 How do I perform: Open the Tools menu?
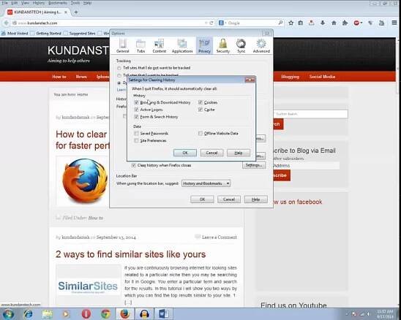click(75, 3)
